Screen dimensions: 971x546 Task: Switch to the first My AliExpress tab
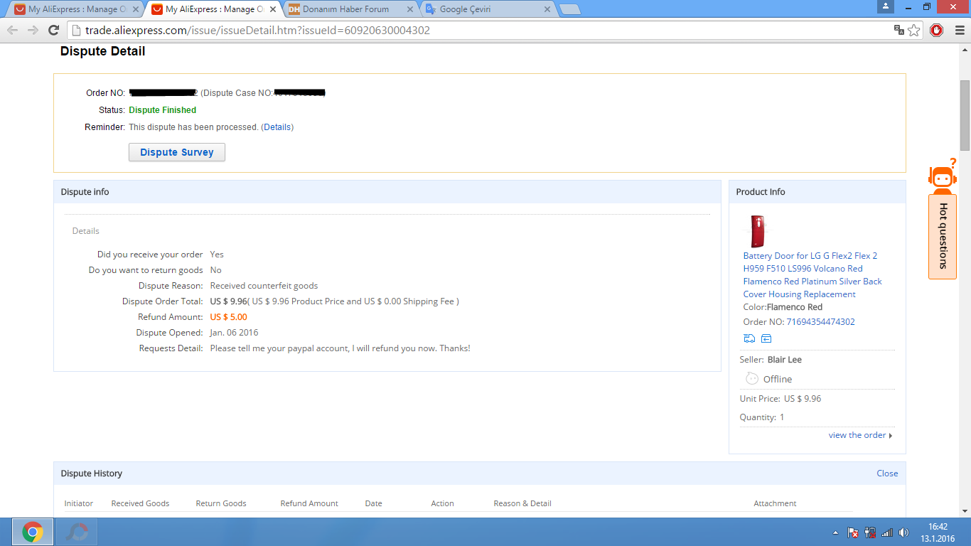[x=74, y=9]
